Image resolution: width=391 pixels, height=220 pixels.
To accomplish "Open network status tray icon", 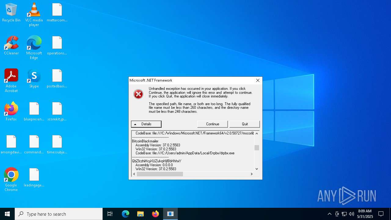I will tap(344, 214).
